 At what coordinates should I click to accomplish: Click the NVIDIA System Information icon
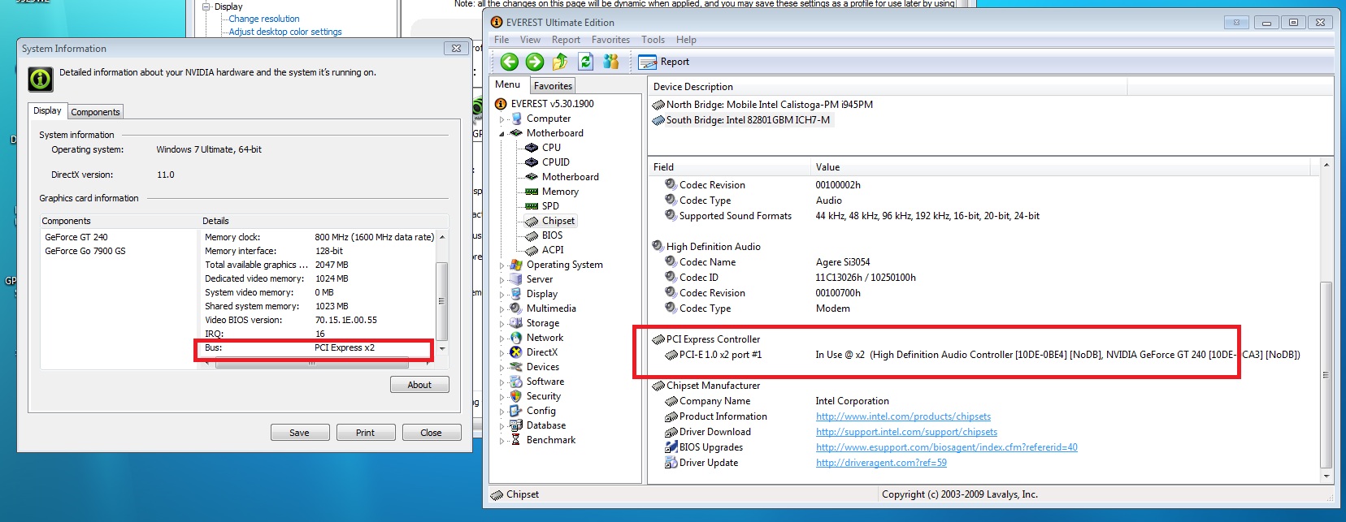[41, 79]
